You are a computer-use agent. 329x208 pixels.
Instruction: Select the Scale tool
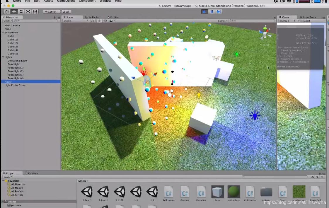(28, 11)
